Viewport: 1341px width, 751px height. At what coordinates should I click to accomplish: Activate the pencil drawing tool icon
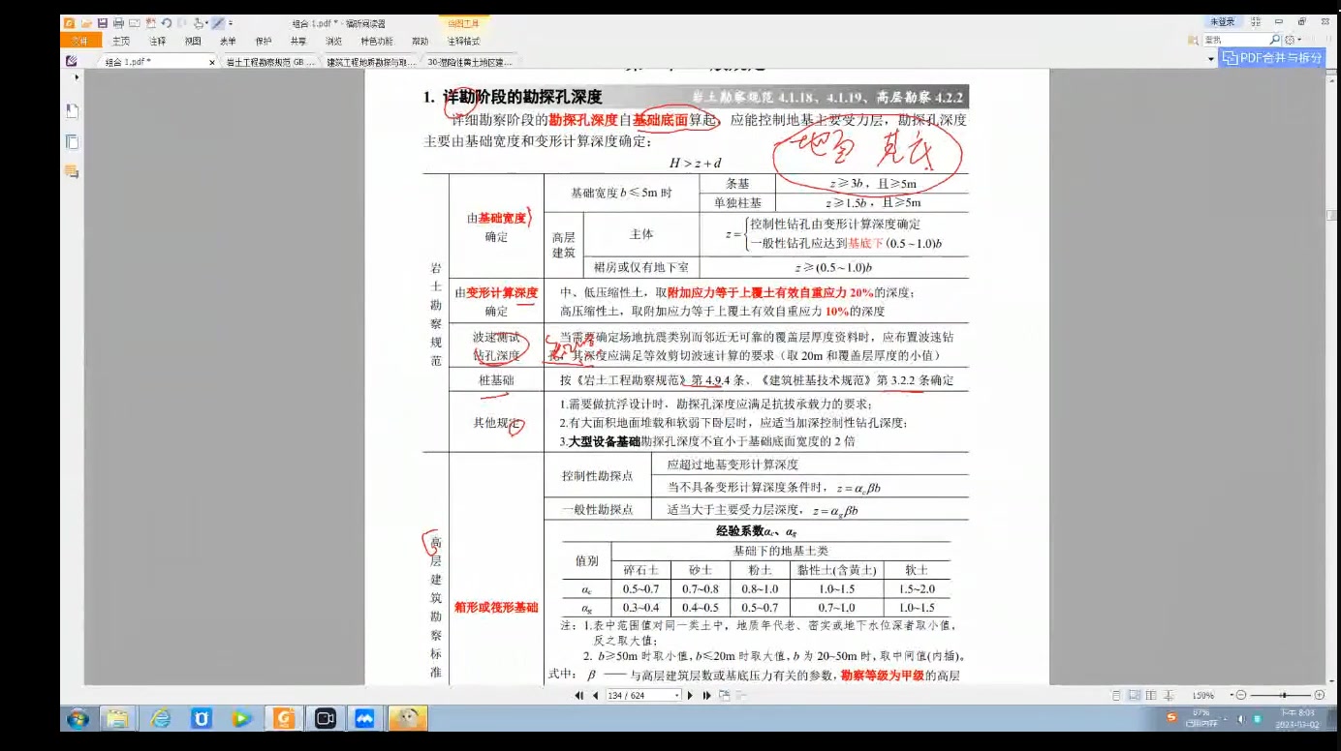(218, 22)
